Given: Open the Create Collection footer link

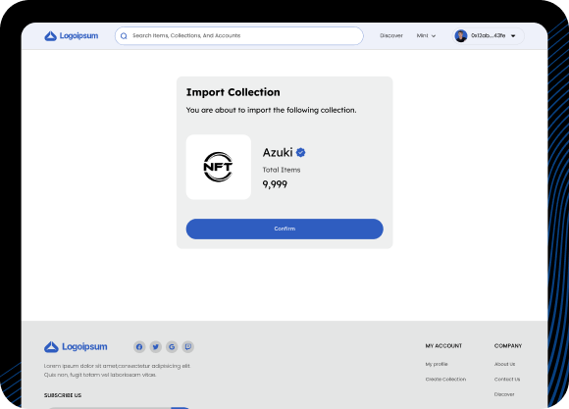Looking at the screenshot, I should [x=445, y=380].
